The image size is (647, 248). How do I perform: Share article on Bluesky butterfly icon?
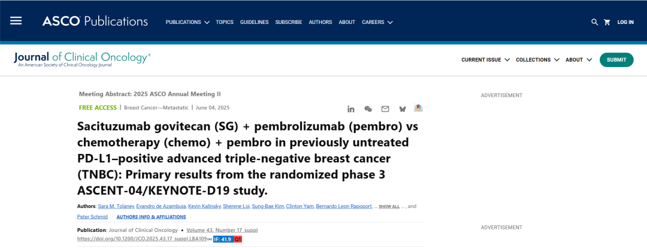(x=402, y=109)
